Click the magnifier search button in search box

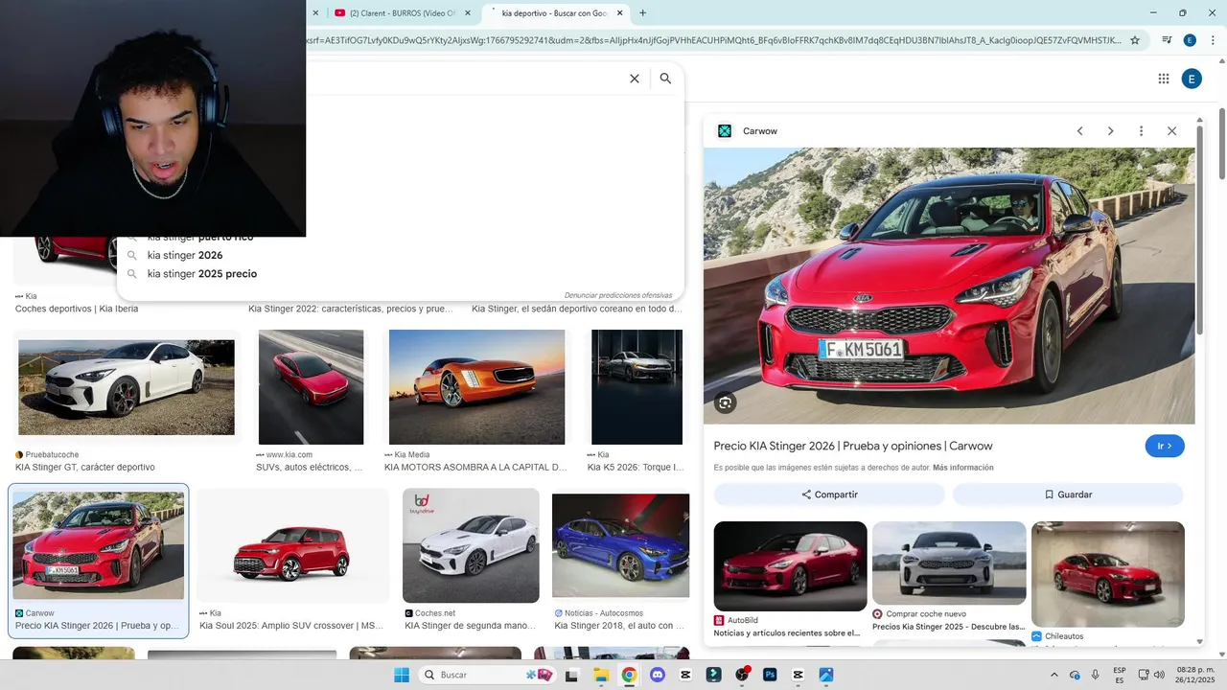[665, 79]
